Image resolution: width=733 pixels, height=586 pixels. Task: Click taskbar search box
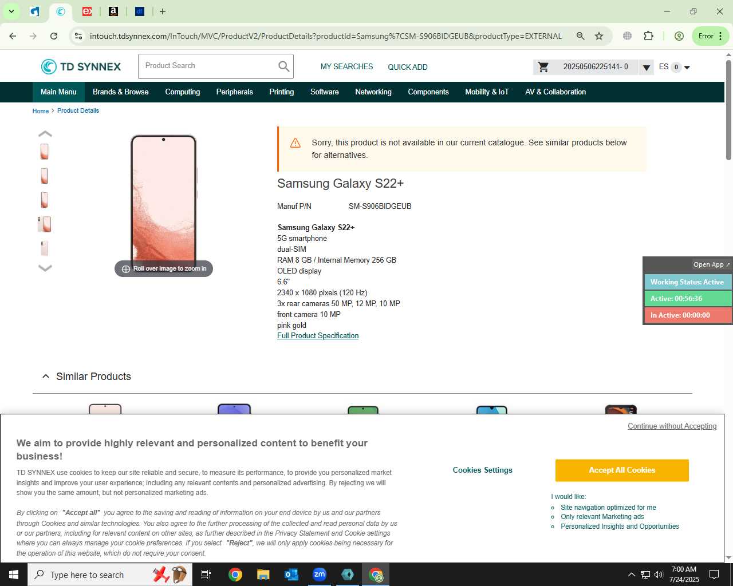[110, 575]
